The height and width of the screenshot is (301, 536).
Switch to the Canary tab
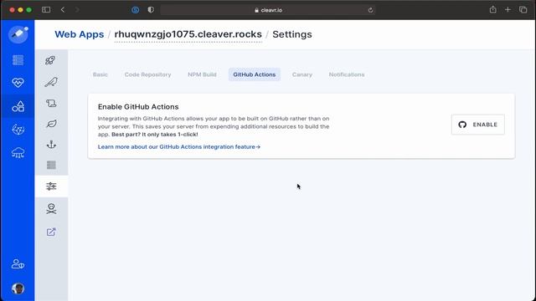(302, 74)
